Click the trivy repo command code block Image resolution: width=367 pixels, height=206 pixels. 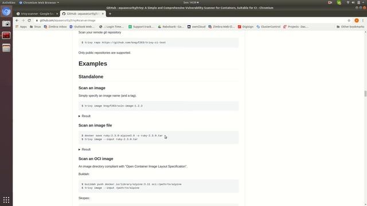(158, 42)
